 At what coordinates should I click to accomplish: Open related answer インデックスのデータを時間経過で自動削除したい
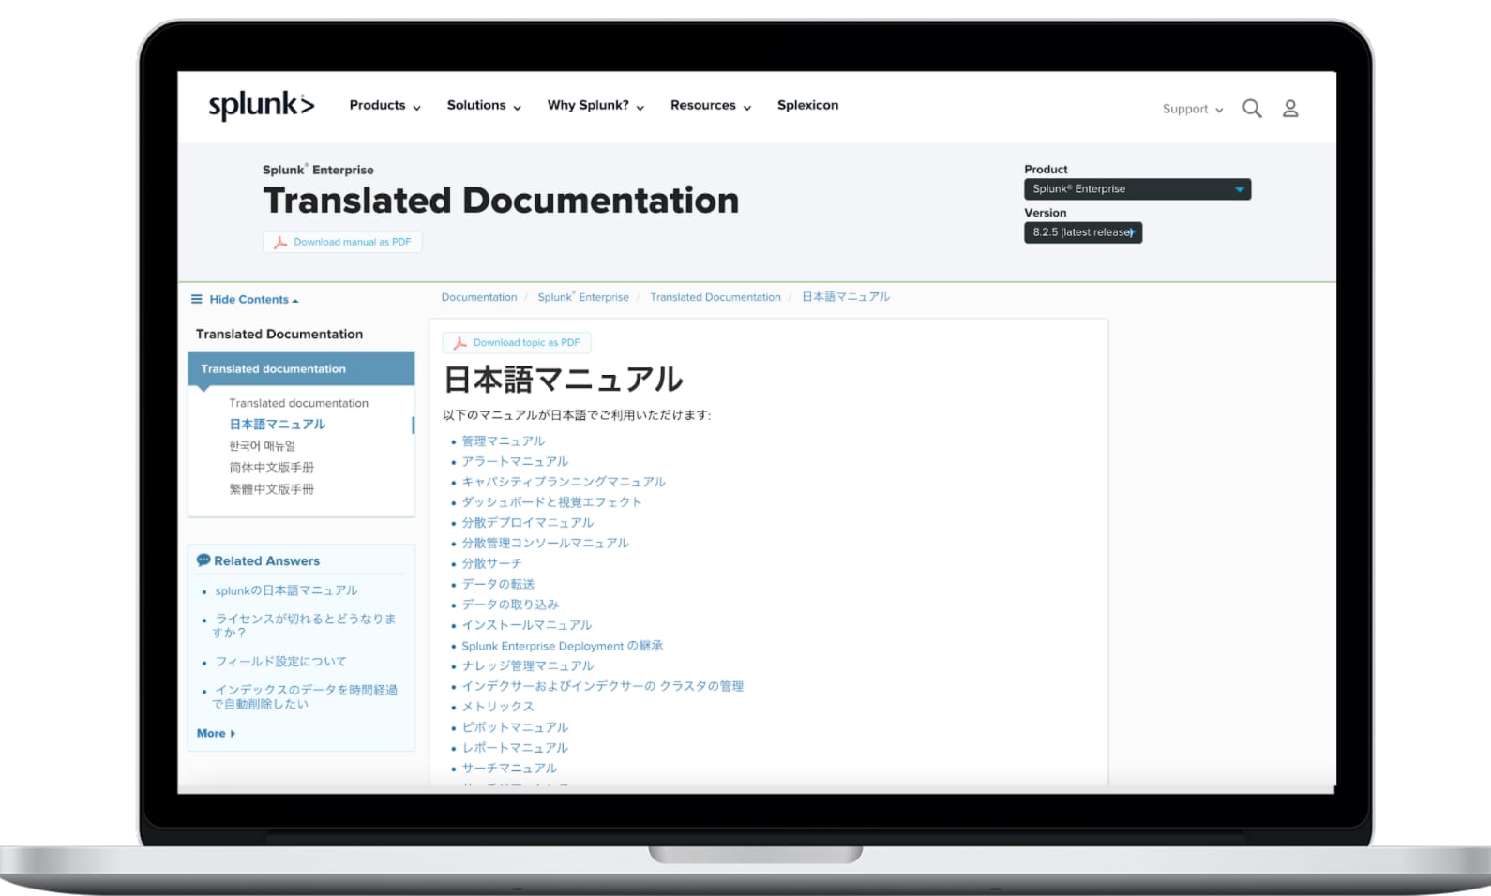306,696
